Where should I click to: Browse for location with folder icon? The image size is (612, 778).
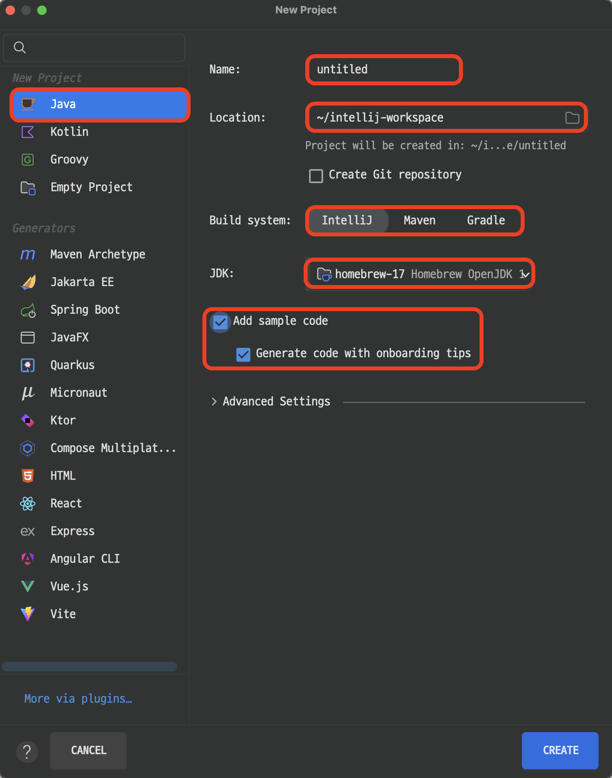[572, 118]
